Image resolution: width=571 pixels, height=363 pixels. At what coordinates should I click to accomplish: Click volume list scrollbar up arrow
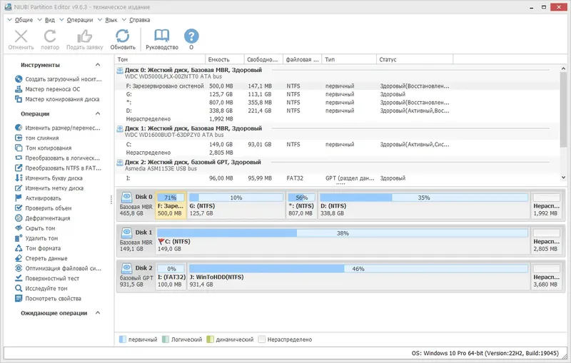563,68
